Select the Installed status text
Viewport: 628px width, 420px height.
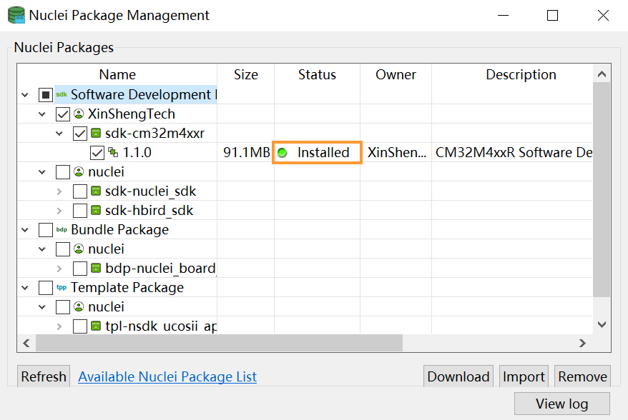point(323,152)
